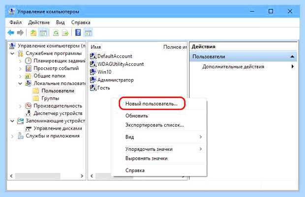
Task: Select the WDAGUtilityAccount name text
Action: pyautogui.click(x=121, y=64)
